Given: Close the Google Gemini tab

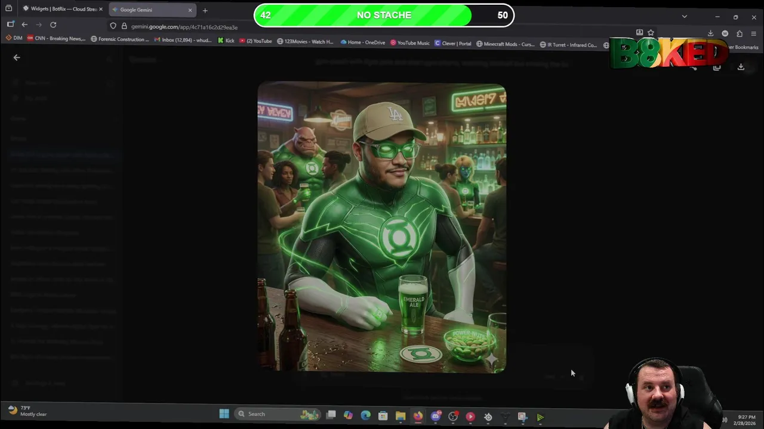Looking at the screenshot, I should pyautogui.click(x=190, y=10).
